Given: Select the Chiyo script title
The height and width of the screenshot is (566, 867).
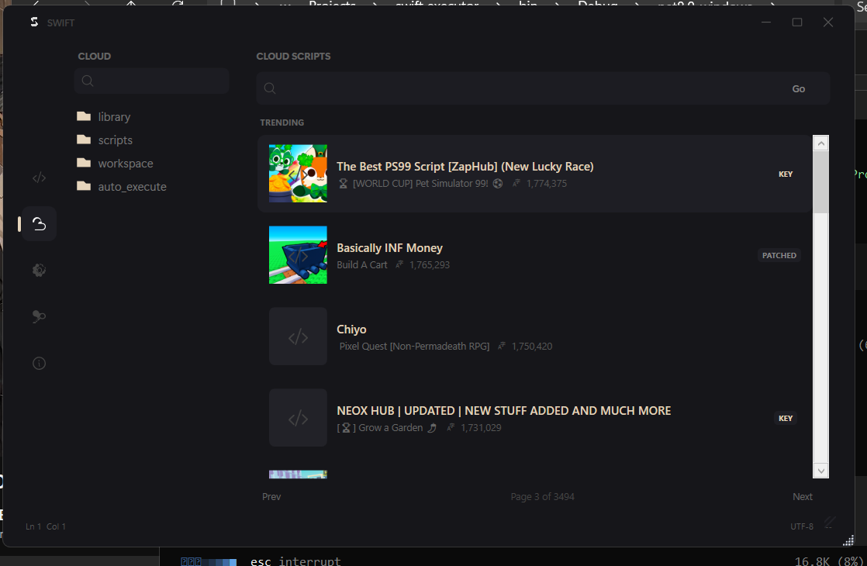Looking at the screenshot, I should (351, 330).
